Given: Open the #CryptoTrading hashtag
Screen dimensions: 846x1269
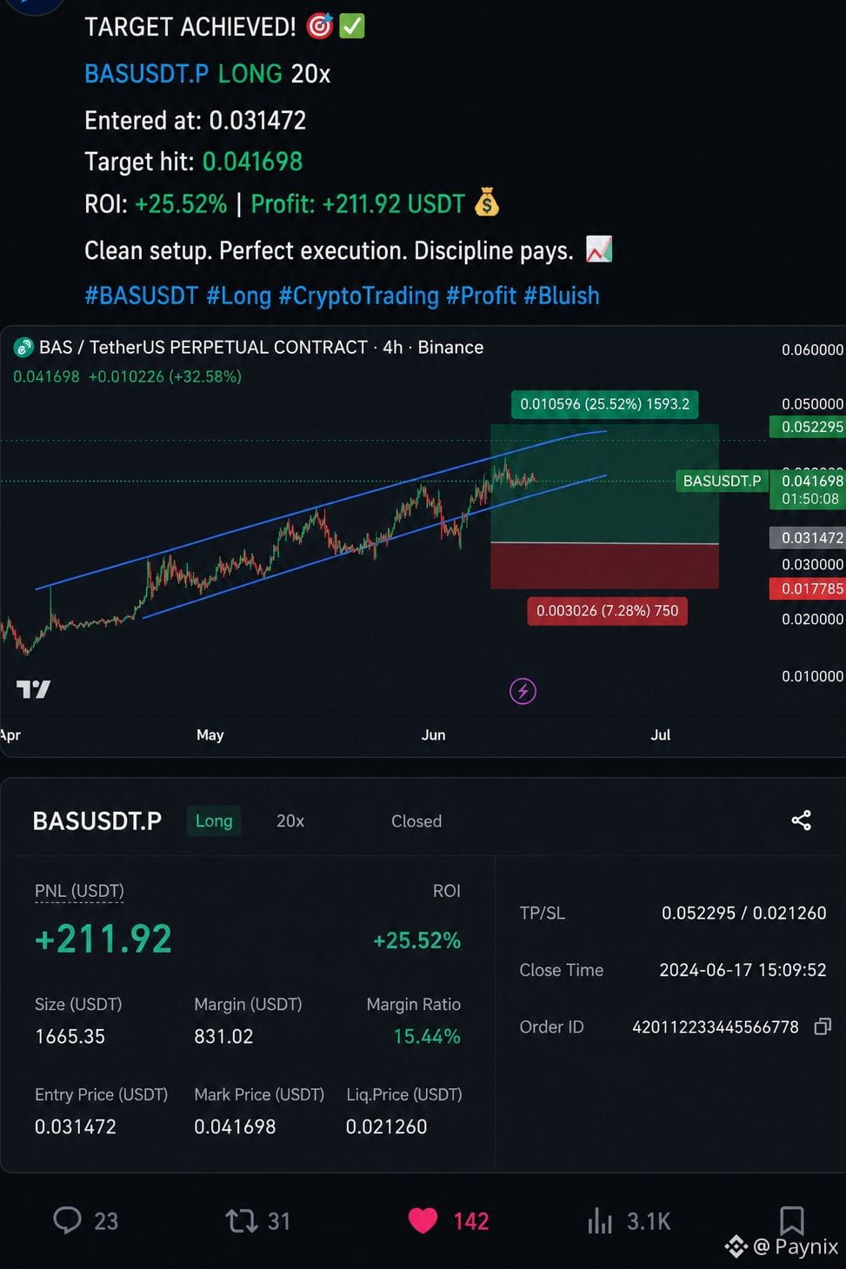Looking at the screenshot, I should (x=358, y=296).
